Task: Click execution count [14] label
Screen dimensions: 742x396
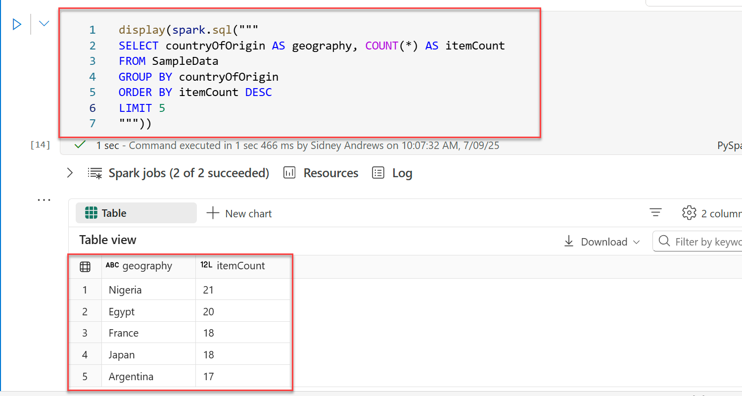Action: pos(40,145)
